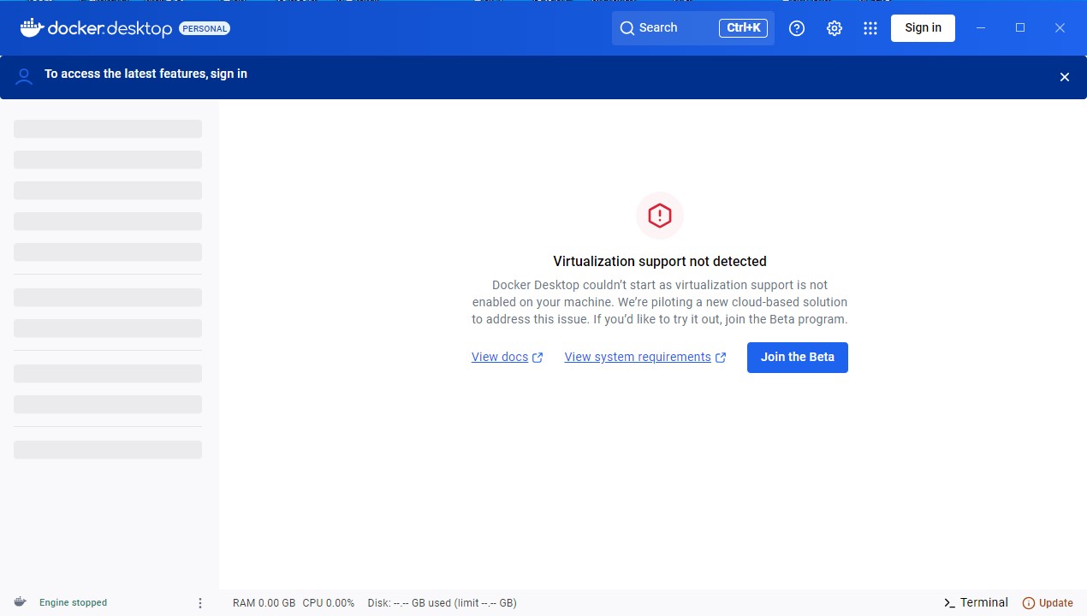Maximize the Docker Desktop window

coord(1020,28)
